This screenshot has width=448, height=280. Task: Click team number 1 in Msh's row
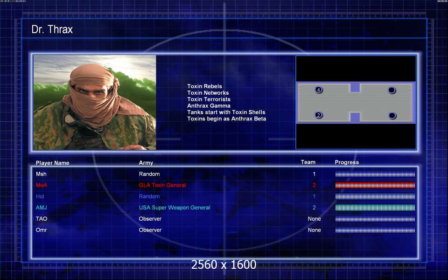tap(314, 174)
